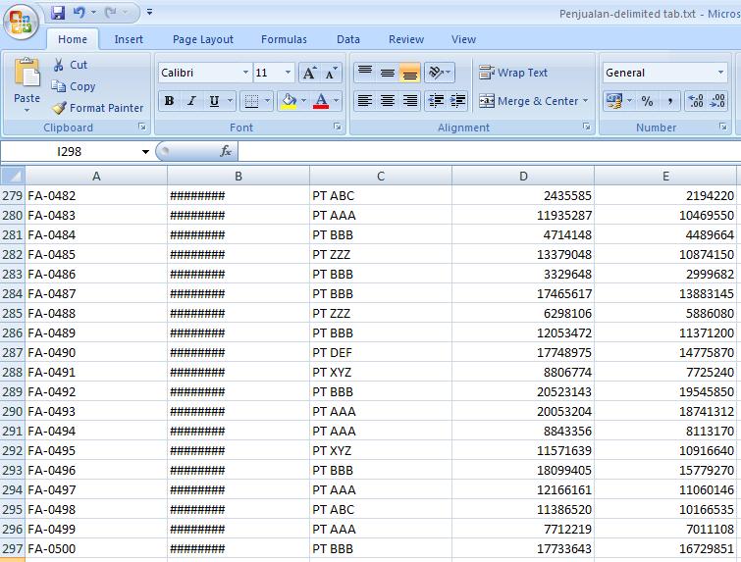The height and width of the screenshot is (562, 741).
Task: Enable Wrap Text
Action: pos(513,73)
